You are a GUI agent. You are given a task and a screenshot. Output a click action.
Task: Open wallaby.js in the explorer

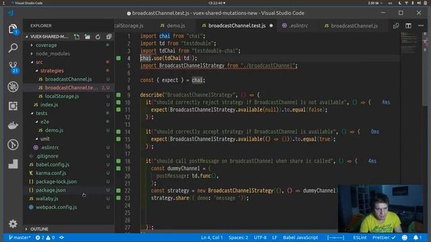pyautogui.click(x=47, y=198)
